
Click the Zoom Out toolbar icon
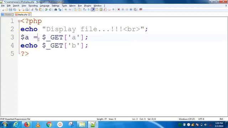point(70,10)
